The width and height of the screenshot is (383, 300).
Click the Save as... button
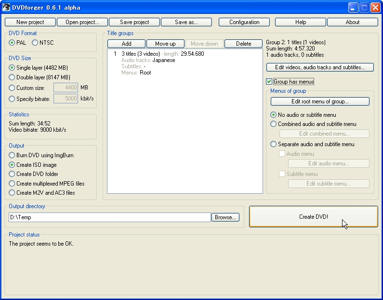(186, 22)
